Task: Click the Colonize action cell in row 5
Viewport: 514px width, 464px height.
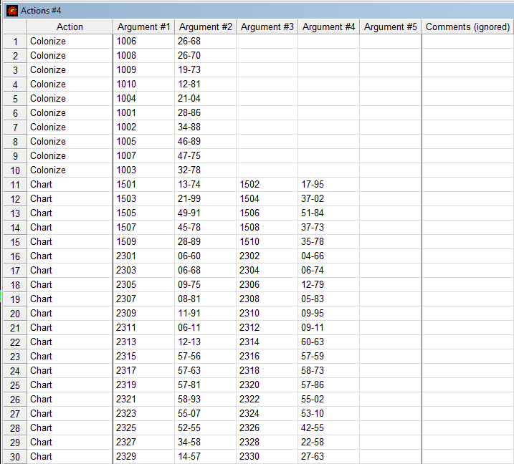Action: pyautogui.click(x=70, y=98)
